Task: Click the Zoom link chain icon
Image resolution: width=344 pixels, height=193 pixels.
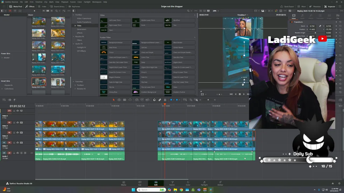Action: pyautogui.click(x=320, y=26)
